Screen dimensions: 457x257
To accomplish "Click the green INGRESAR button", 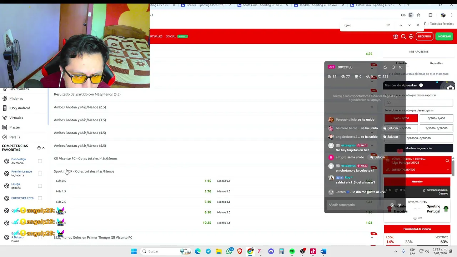I will [x=444, y=36].
